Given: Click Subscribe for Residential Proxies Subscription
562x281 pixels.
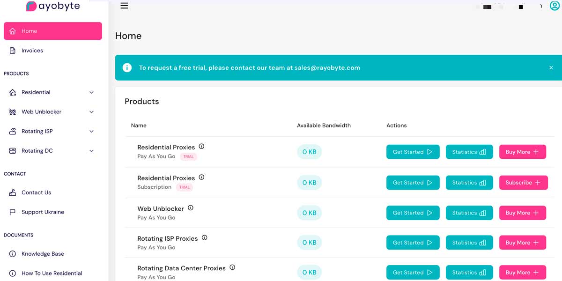Looking at the screenshot, I should coord(523,183).
